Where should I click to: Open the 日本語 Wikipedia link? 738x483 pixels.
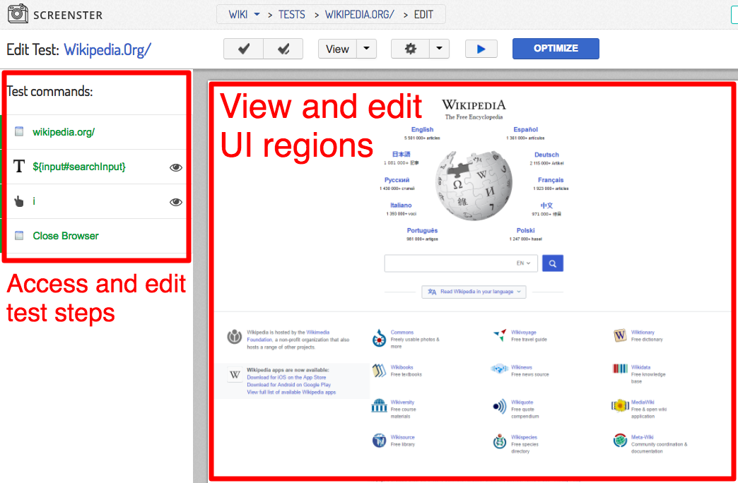click(401, 154)
